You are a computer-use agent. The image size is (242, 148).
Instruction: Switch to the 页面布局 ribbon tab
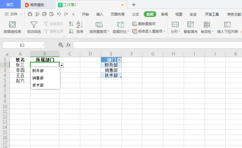pos(118,15)
